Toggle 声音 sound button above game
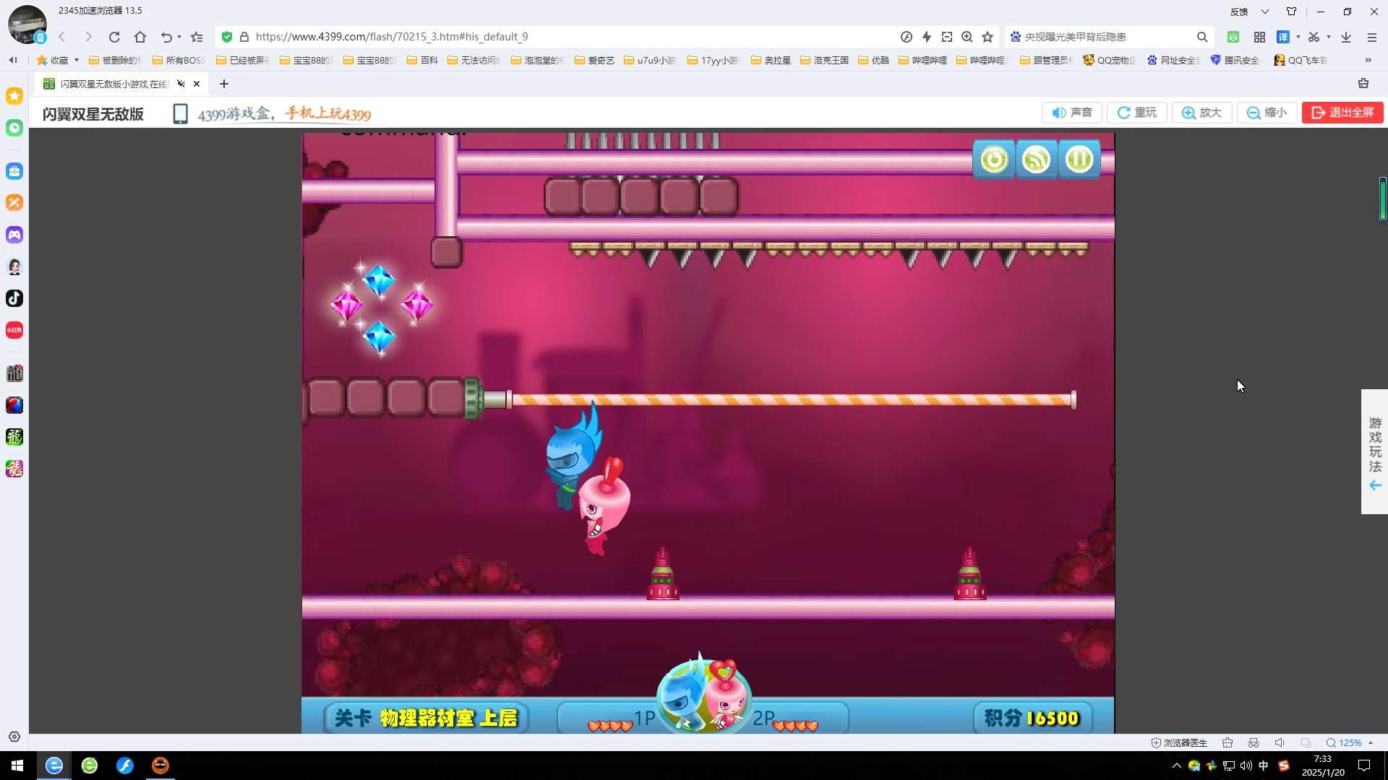1388x780 pixels. tap(1072, 113)
